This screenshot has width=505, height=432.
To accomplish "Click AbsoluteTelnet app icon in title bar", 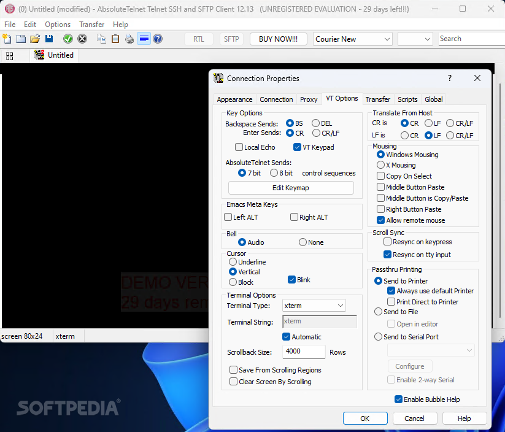I will 9,9.
